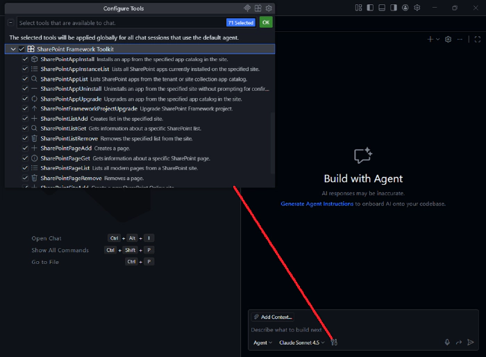Image resolution: width=486 pixels, height=357 pixels.
Task: Click the send message arrow icon
Action: [471, 342]
